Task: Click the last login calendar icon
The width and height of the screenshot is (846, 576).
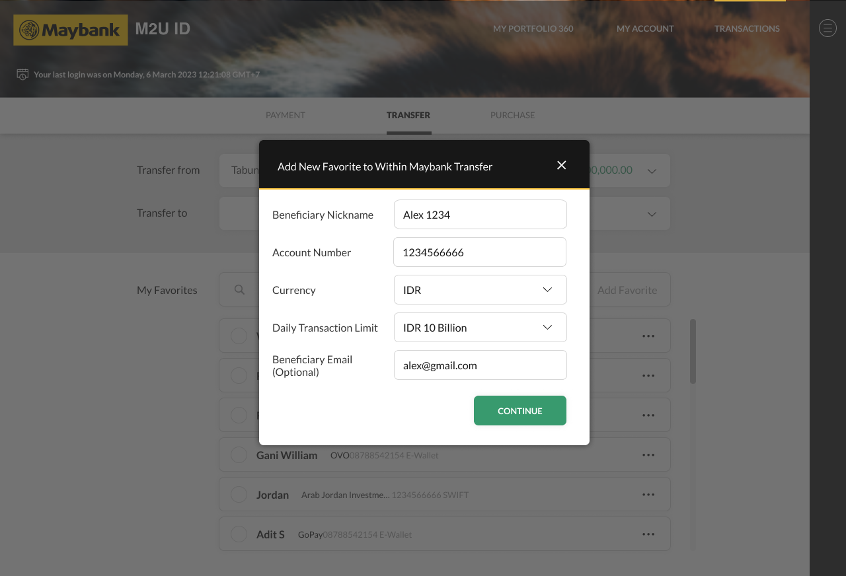Action: pyautogui.click(x=22, y=75)
